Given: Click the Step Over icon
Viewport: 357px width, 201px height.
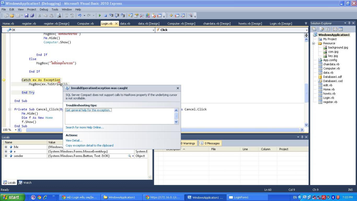Looking at the screenshot, I should (x=117, y=15).
